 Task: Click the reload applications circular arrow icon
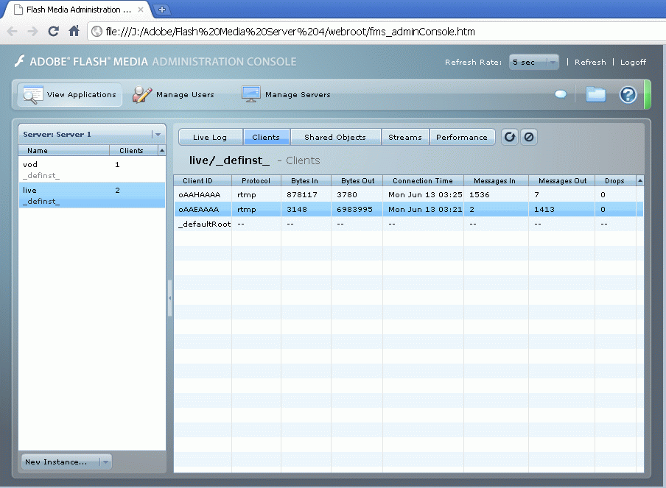click(x=510, y=137)
